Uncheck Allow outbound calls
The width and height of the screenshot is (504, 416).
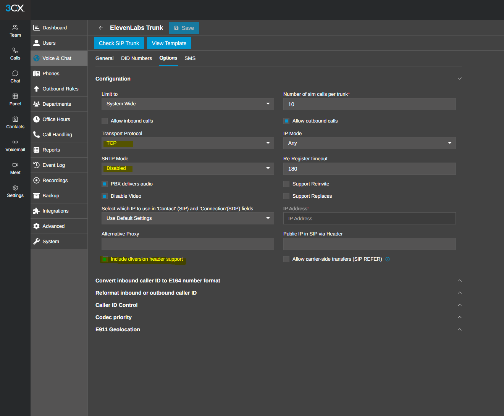click(x=286, y=121)
